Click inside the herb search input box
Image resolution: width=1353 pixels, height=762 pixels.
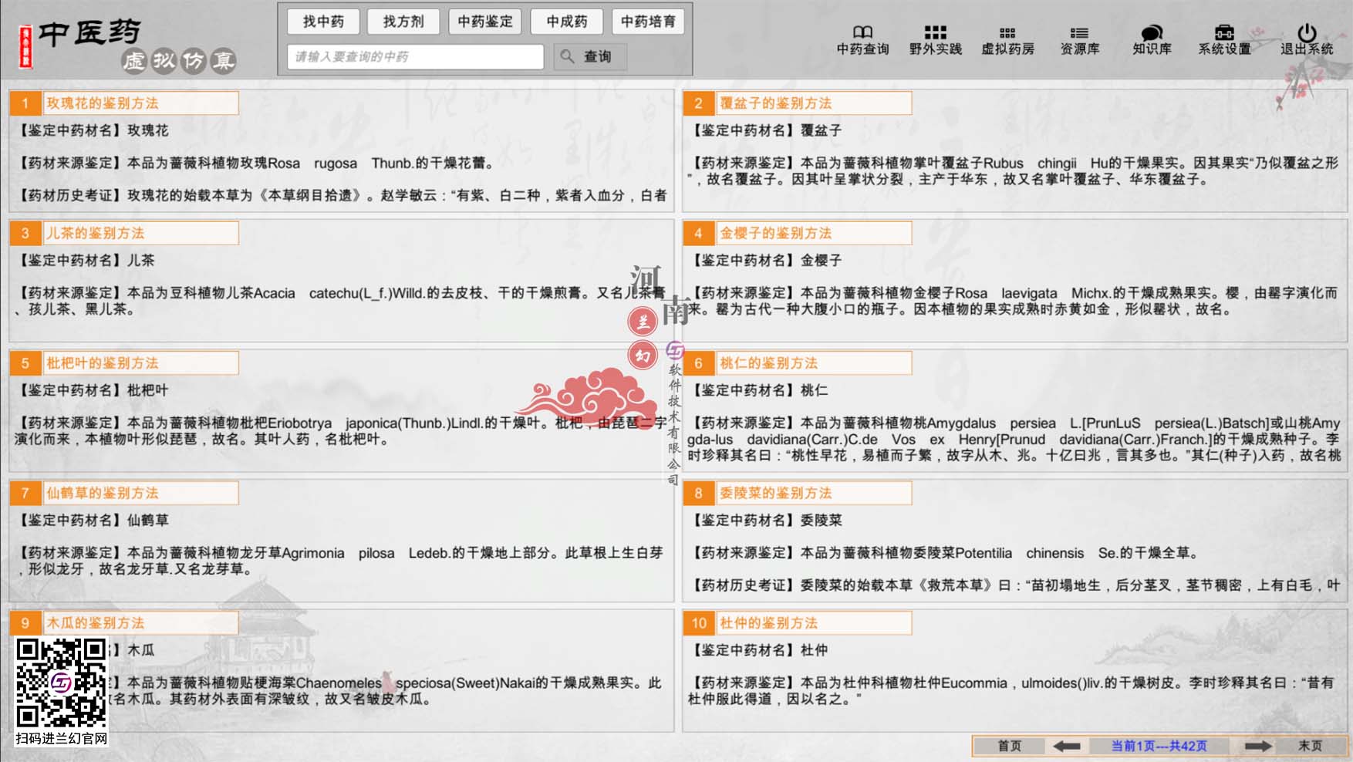click(417, 56)
